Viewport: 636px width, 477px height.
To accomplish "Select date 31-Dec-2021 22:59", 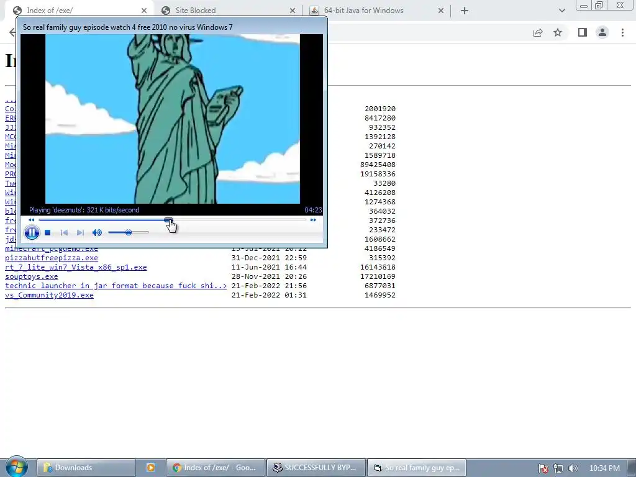I will point(269,258).
